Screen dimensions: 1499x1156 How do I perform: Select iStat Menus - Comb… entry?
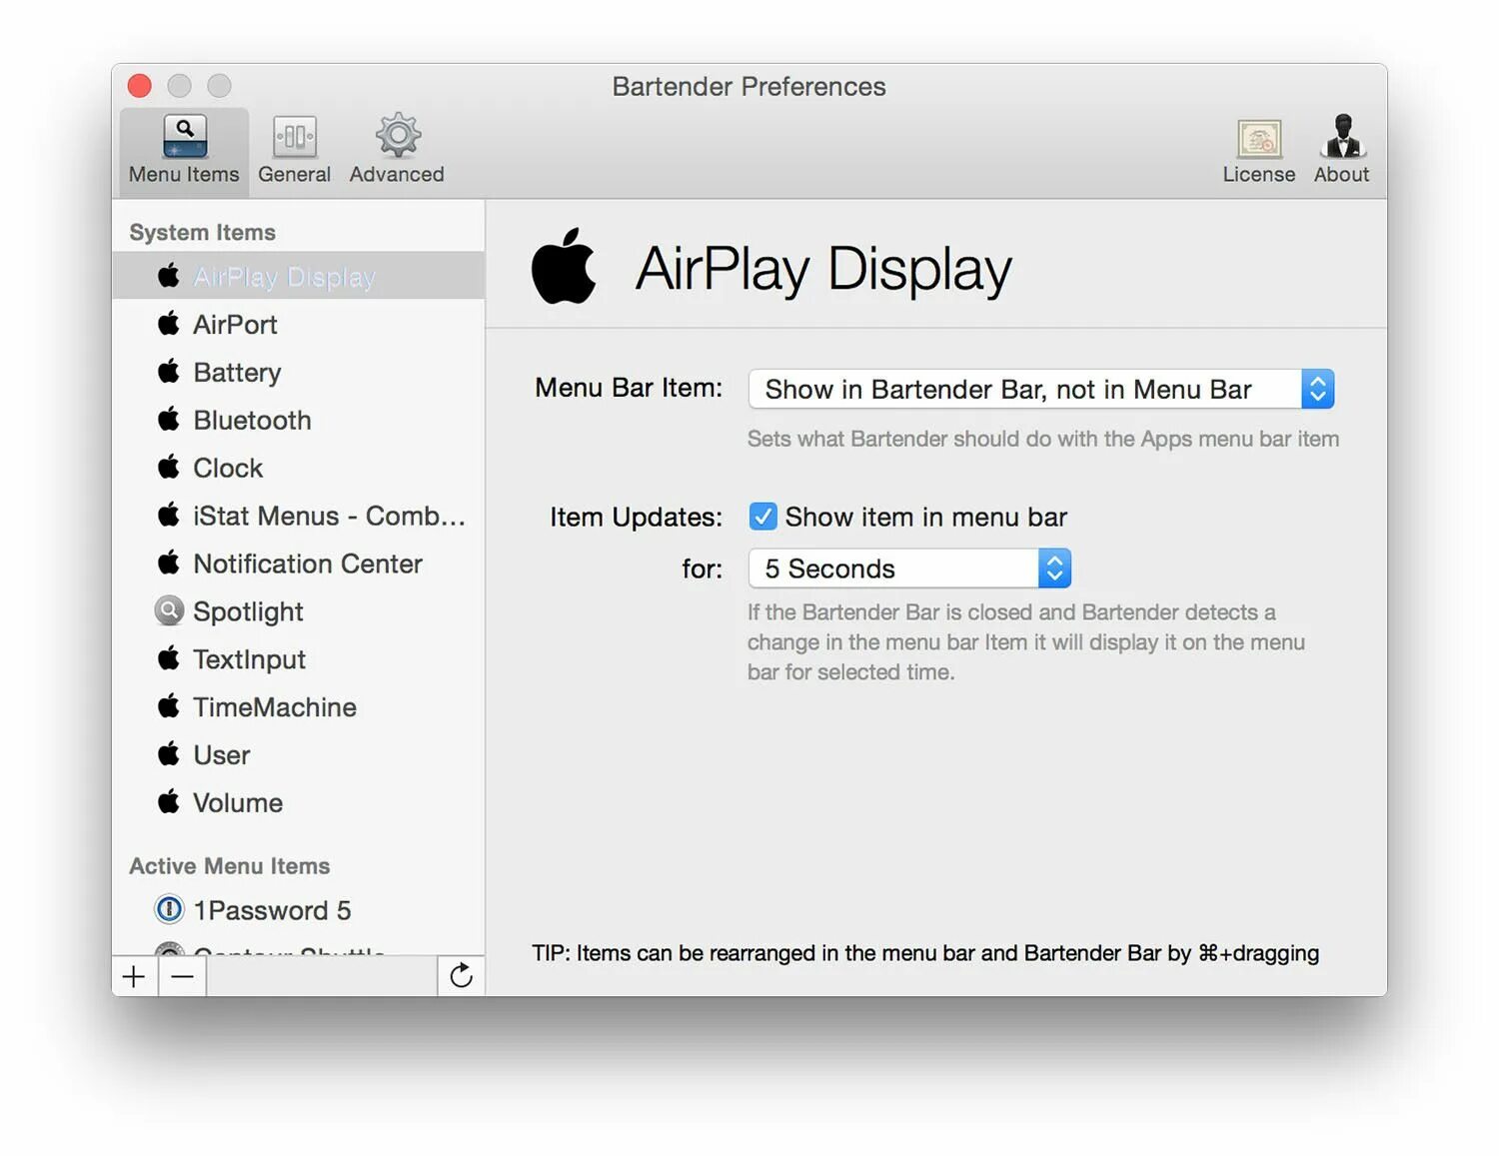coord(299,516)
